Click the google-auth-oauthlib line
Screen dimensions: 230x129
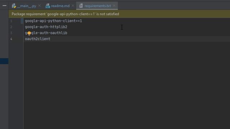46,33
